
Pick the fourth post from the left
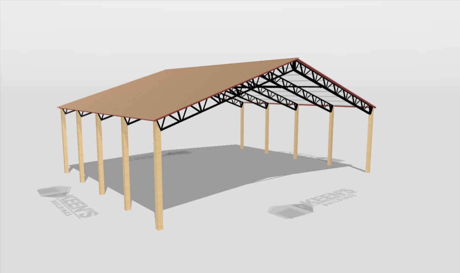(126, 166)
